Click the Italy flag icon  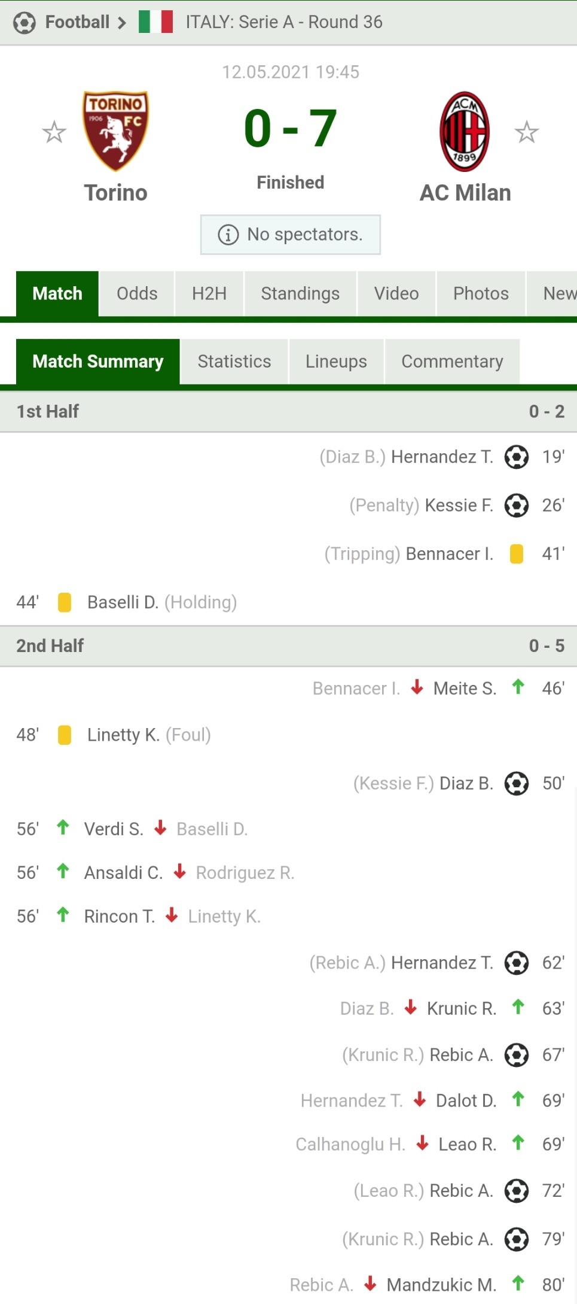pyautogui.click(x=155, y=22)
